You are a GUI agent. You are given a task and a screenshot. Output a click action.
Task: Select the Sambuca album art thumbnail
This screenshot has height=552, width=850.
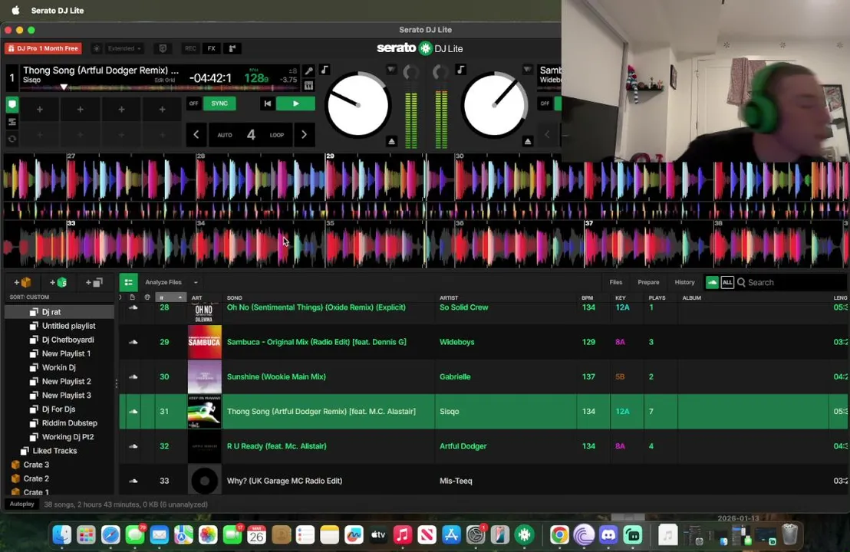204,342
